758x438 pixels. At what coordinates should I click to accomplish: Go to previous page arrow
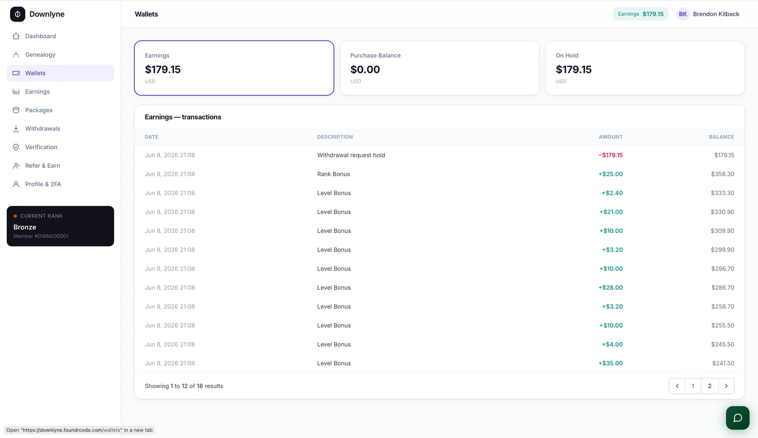[x=677, y=386]
